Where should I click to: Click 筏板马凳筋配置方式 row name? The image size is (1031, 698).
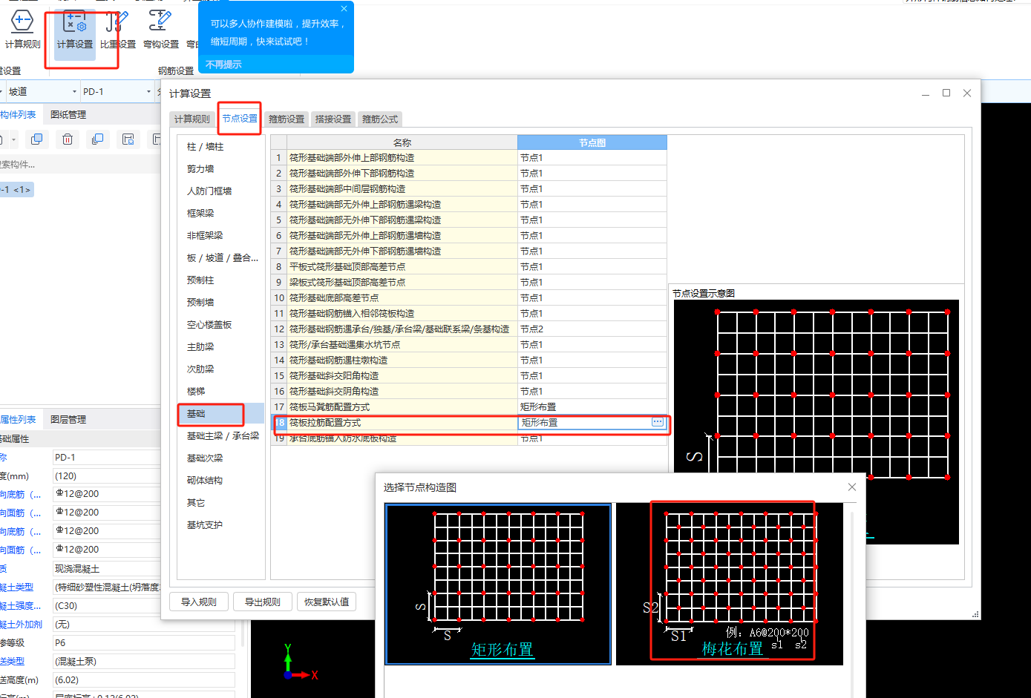coord(330,407)
